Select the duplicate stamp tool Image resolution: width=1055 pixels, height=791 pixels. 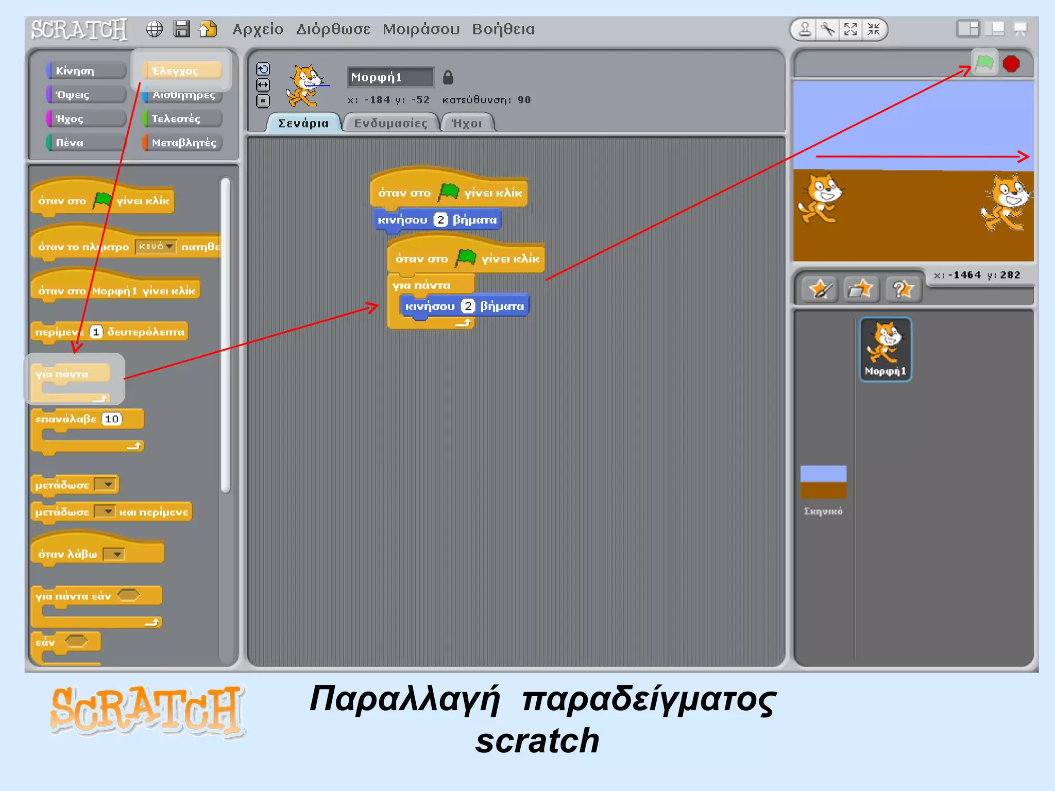(805, 29)
